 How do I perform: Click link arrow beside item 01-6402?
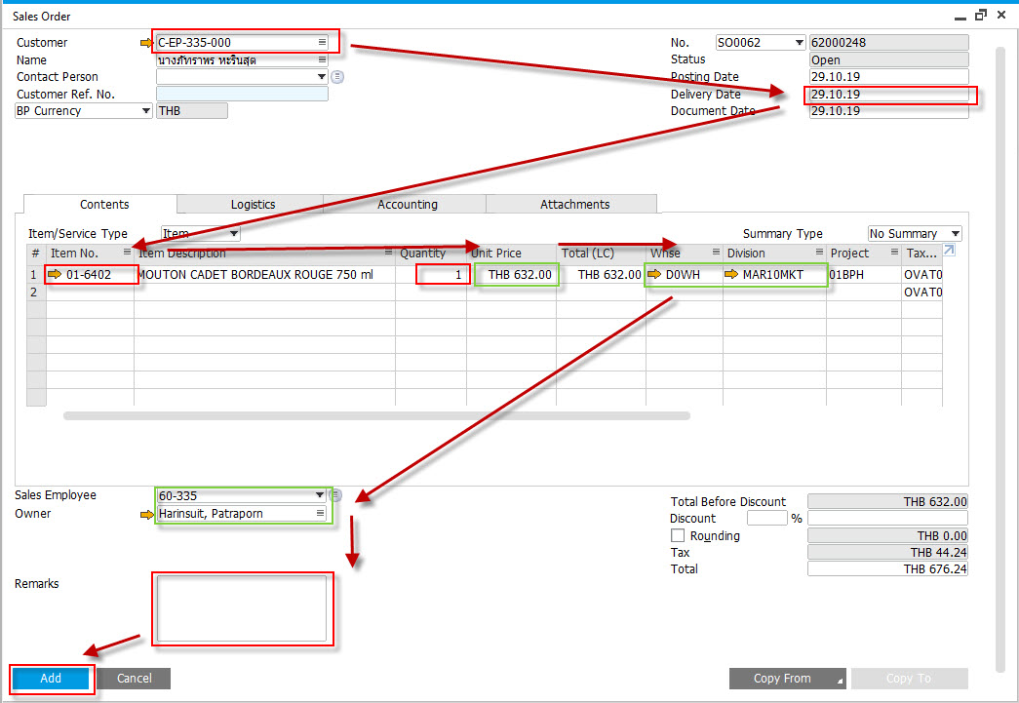pyautogui.click(x=55, y=274)
